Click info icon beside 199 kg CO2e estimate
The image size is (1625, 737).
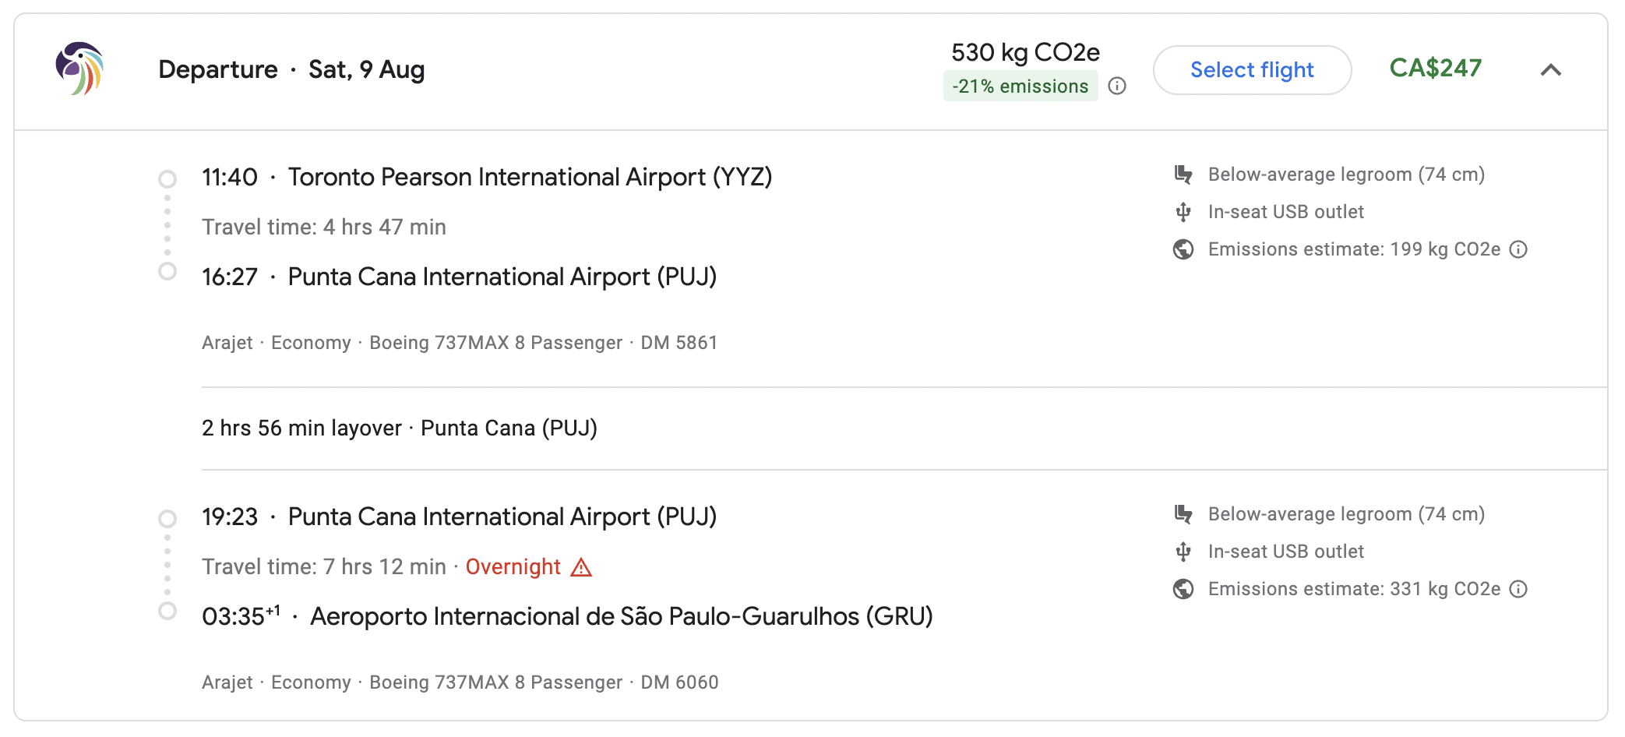(x=1518, y=249)
